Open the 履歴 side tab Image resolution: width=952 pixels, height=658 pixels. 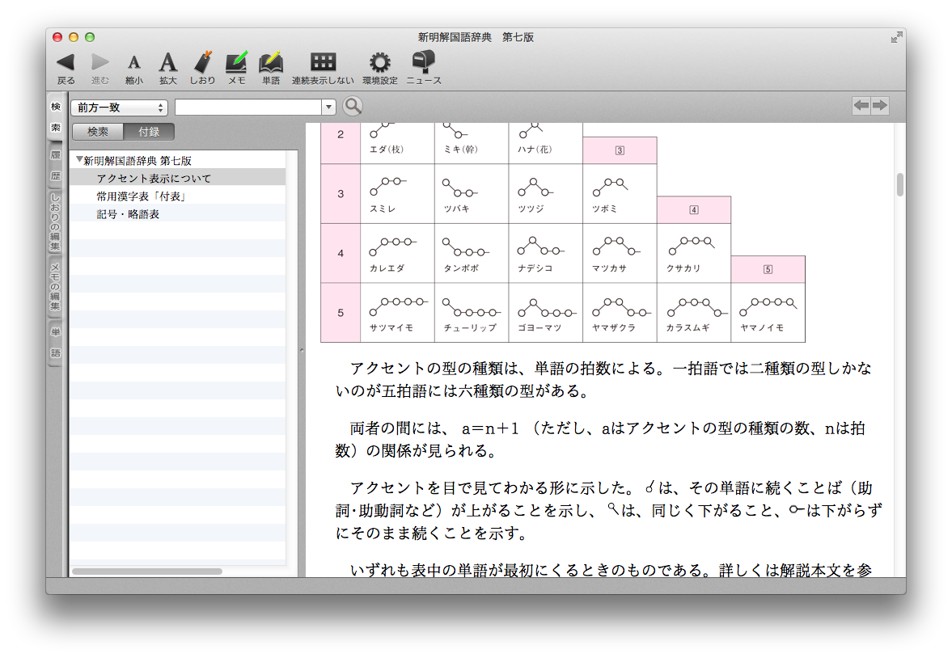[55, 164]
